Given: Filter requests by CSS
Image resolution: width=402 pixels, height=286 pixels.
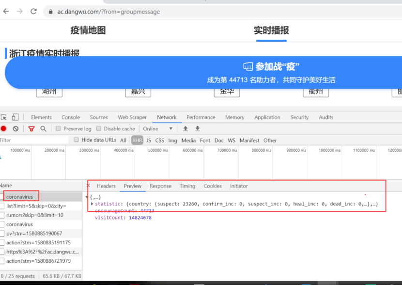Looking at the screenshot, I should pos(159,140).
